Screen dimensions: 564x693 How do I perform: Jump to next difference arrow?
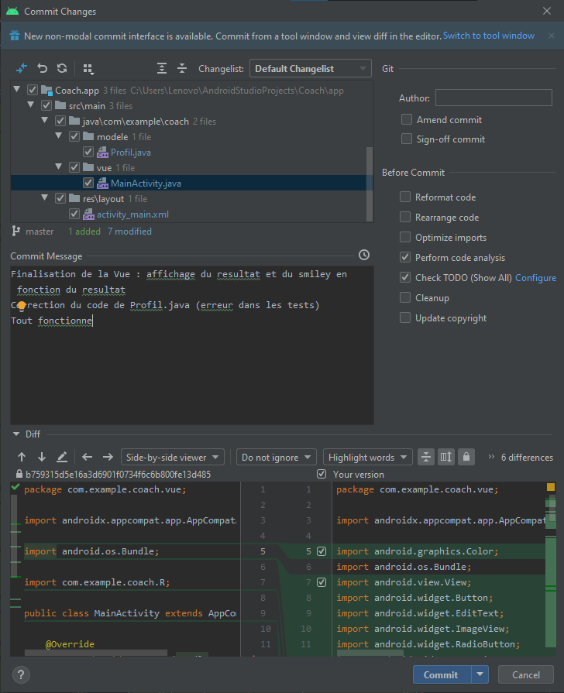coord(42,458)
